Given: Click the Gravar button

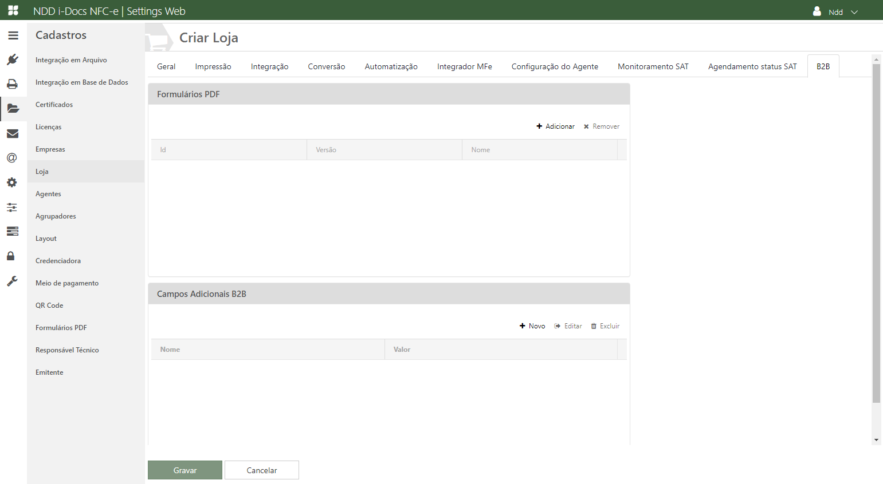Looking at the screenshot, I should [x=185, y=470].
